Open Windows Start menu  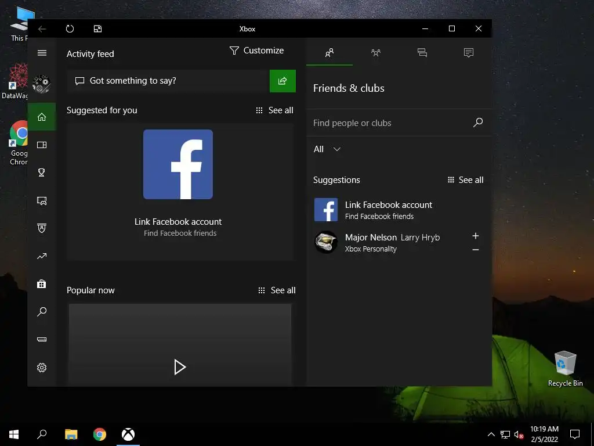pyautogui.click(x=14, y=434)
